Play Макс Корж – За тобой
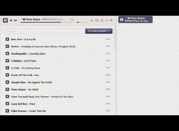179x131 pixels. pyautogui.click(x=7, y=89)
